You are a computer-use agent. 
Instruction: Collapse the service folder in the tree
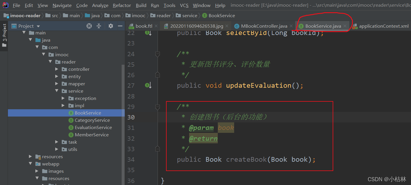coord(57,91)
